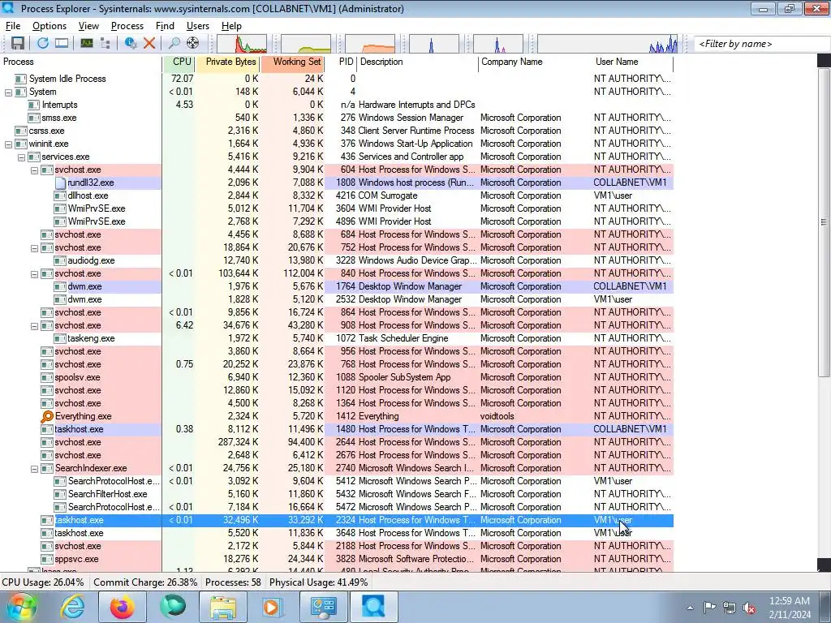Sort by the Description column header
The image size is (831, 623).
[418, 62]
